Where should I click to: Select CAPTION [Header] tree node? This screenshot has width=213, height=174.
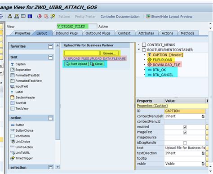pos(165,55)
